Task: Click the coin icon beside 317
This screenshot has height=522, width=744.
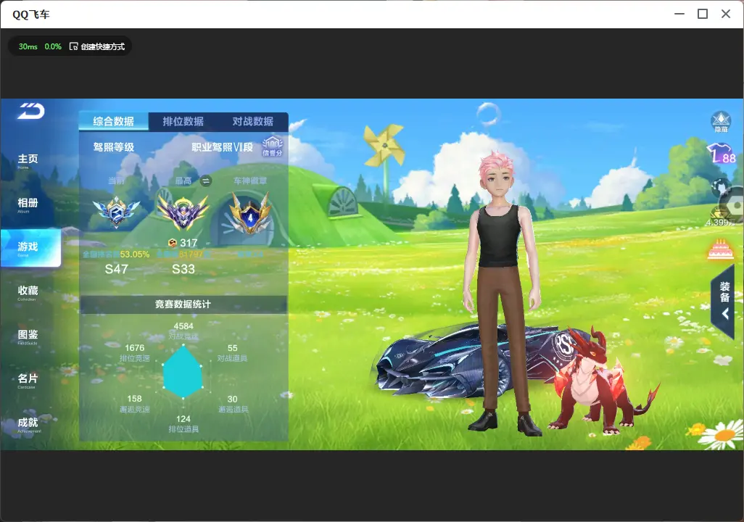Action: point(173,243)
